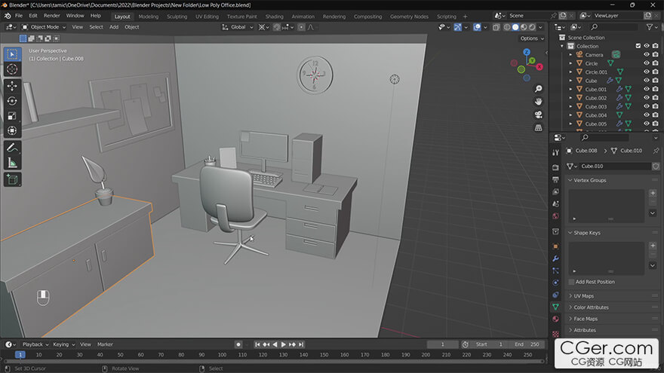Click frame 100 on timeline ruler
The height and width of the screenshot is (373, 664).
pyautogui.click(x=222, y=354)
